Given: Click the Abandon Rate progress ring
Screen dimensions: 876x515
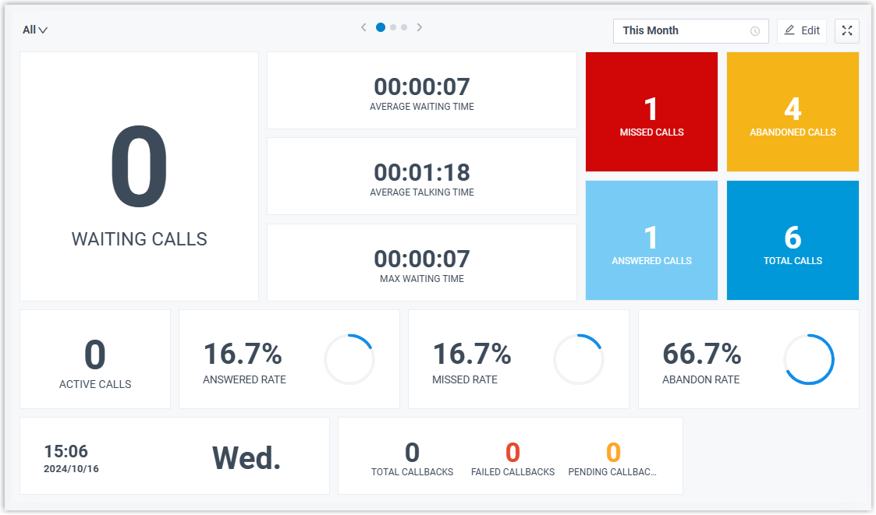Looking at the screenshot, I should [x=809, y=359].
